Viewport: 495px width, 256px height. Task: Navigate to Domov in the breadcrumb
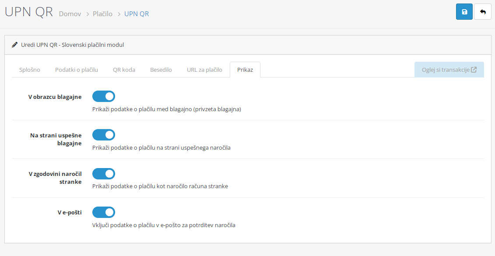70,14
